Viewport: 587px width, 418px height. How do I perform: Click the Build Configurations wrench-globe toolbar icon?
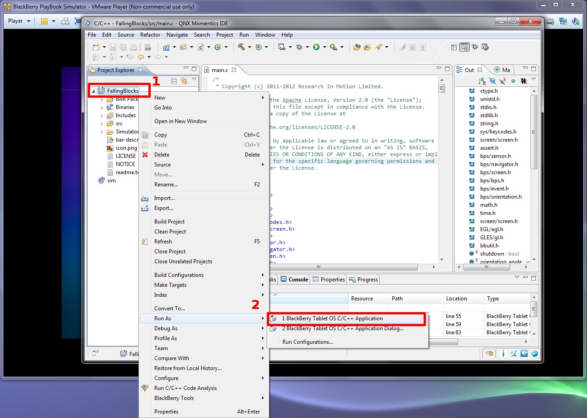(x=258, y=47)
